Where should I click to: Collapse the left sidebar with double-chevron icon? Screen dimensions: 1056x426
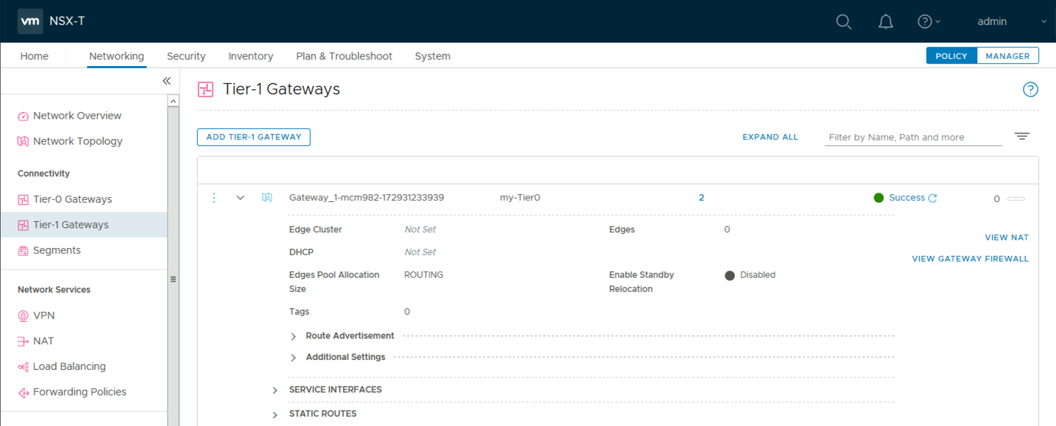click(x=167, y=81)
